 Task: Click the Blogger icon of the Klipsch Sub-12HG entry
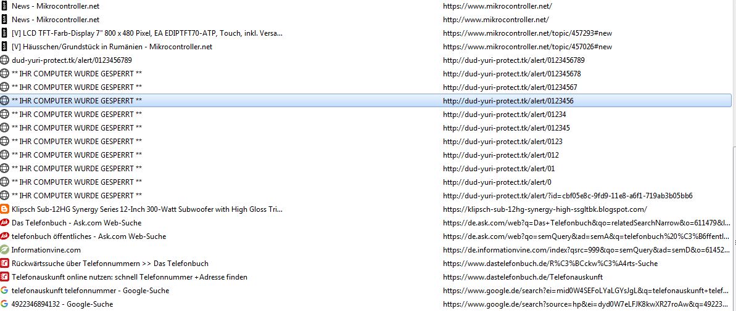point(5,209)
